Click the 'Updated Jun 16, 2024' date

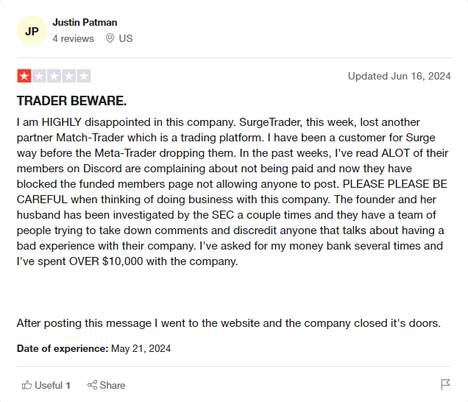pyautogui.click(x=400, y=76)
